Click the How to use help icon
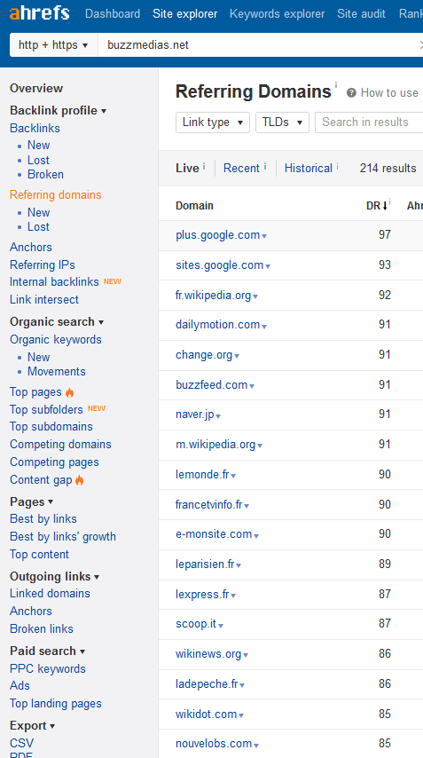Viewport: 423px width, 758px height. point(351,93)
